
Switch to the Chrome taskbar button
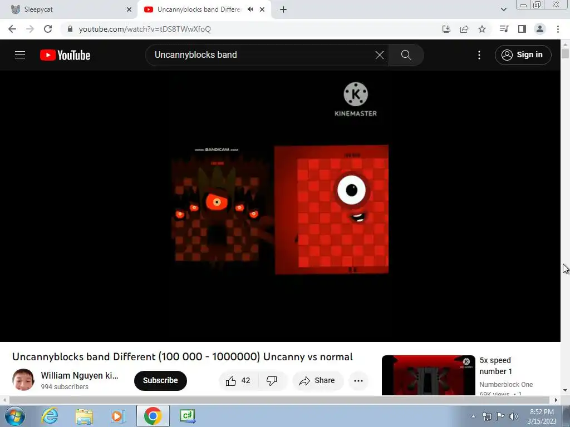point(153,416)
